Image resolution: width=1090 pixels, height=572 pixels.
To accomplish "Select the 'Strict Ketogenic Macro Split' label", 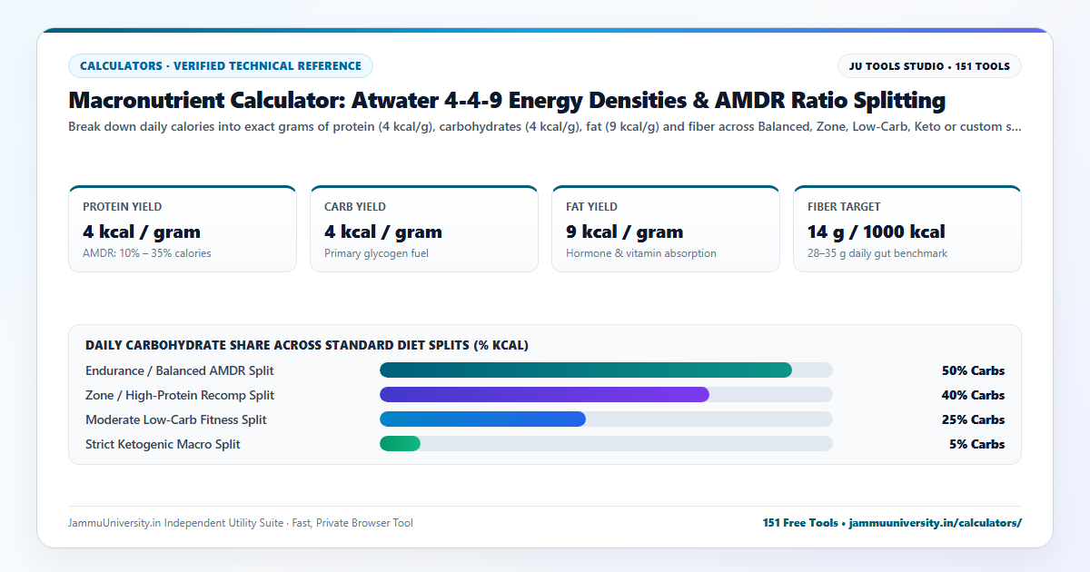I will (x=163, y=444).
